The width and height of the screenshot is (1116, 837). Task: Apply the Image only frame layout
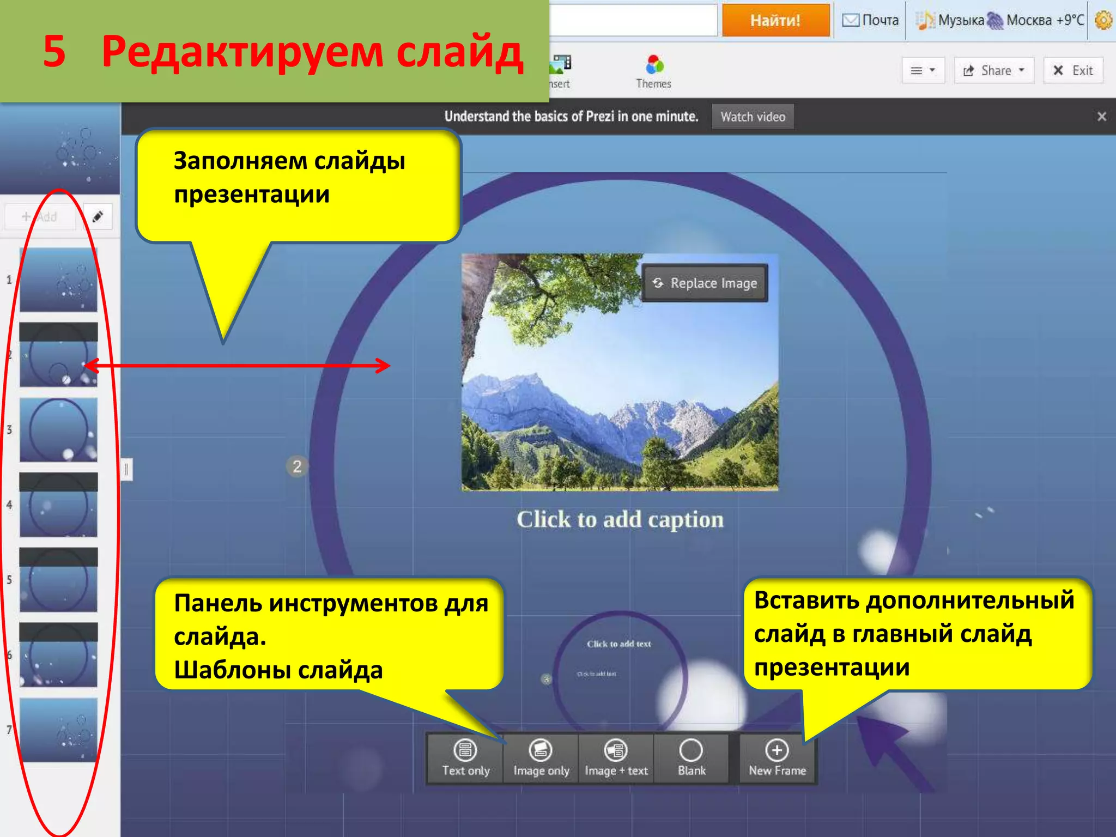[541, 758]
